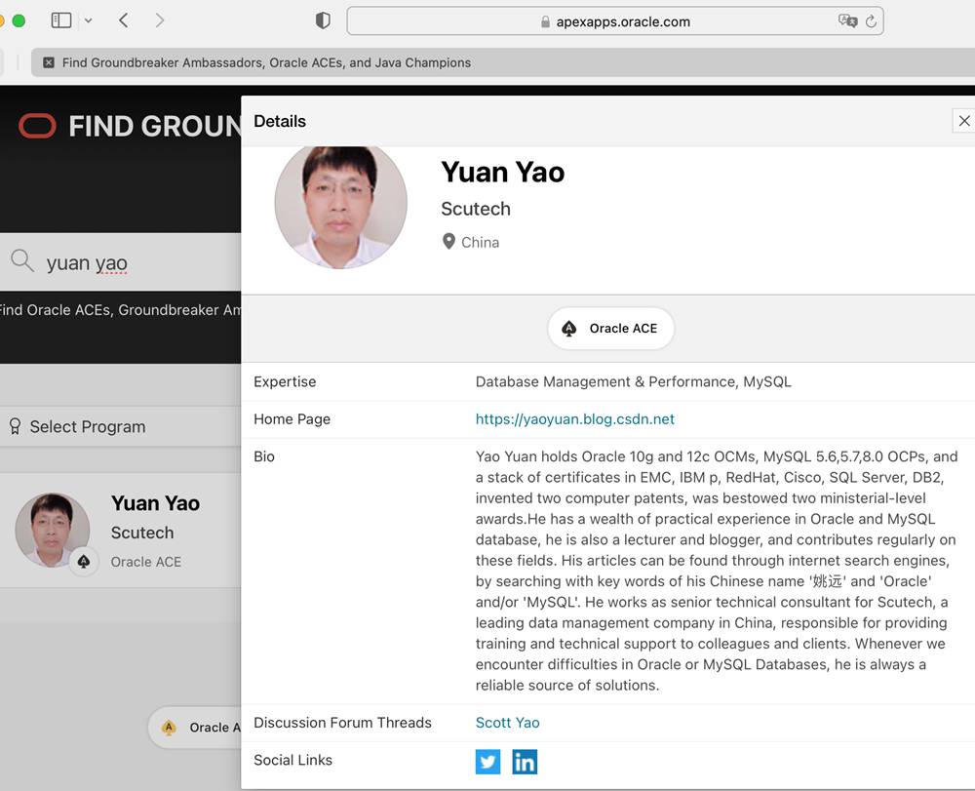Click the magnifier search icon
The image size is (975, 791).
21,260
